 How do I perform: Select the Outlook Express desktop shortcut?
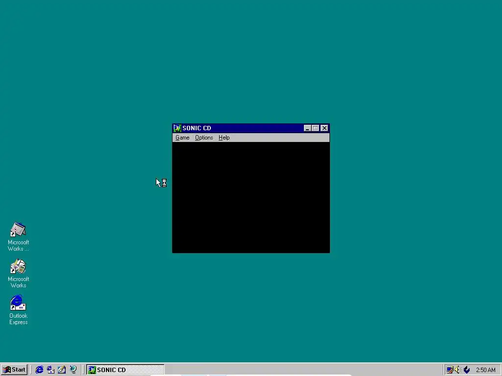(18, 310)
